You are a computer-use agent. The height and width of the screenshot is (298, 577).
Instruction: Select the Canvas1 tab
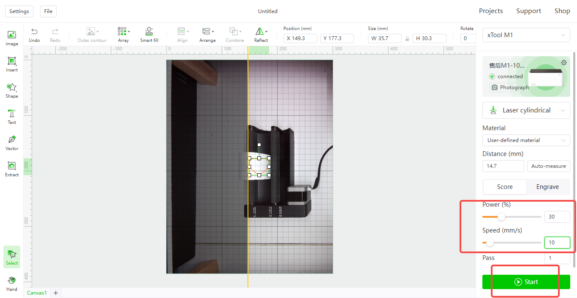[x=37, y=293]
